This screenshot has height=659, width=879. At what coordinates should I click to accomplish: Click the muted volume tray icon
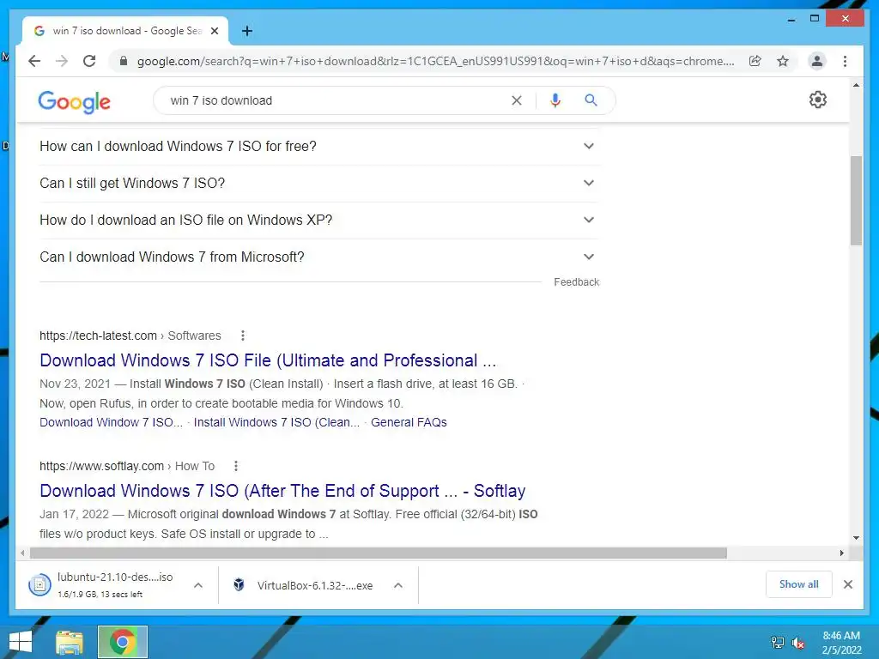[798, 643]
